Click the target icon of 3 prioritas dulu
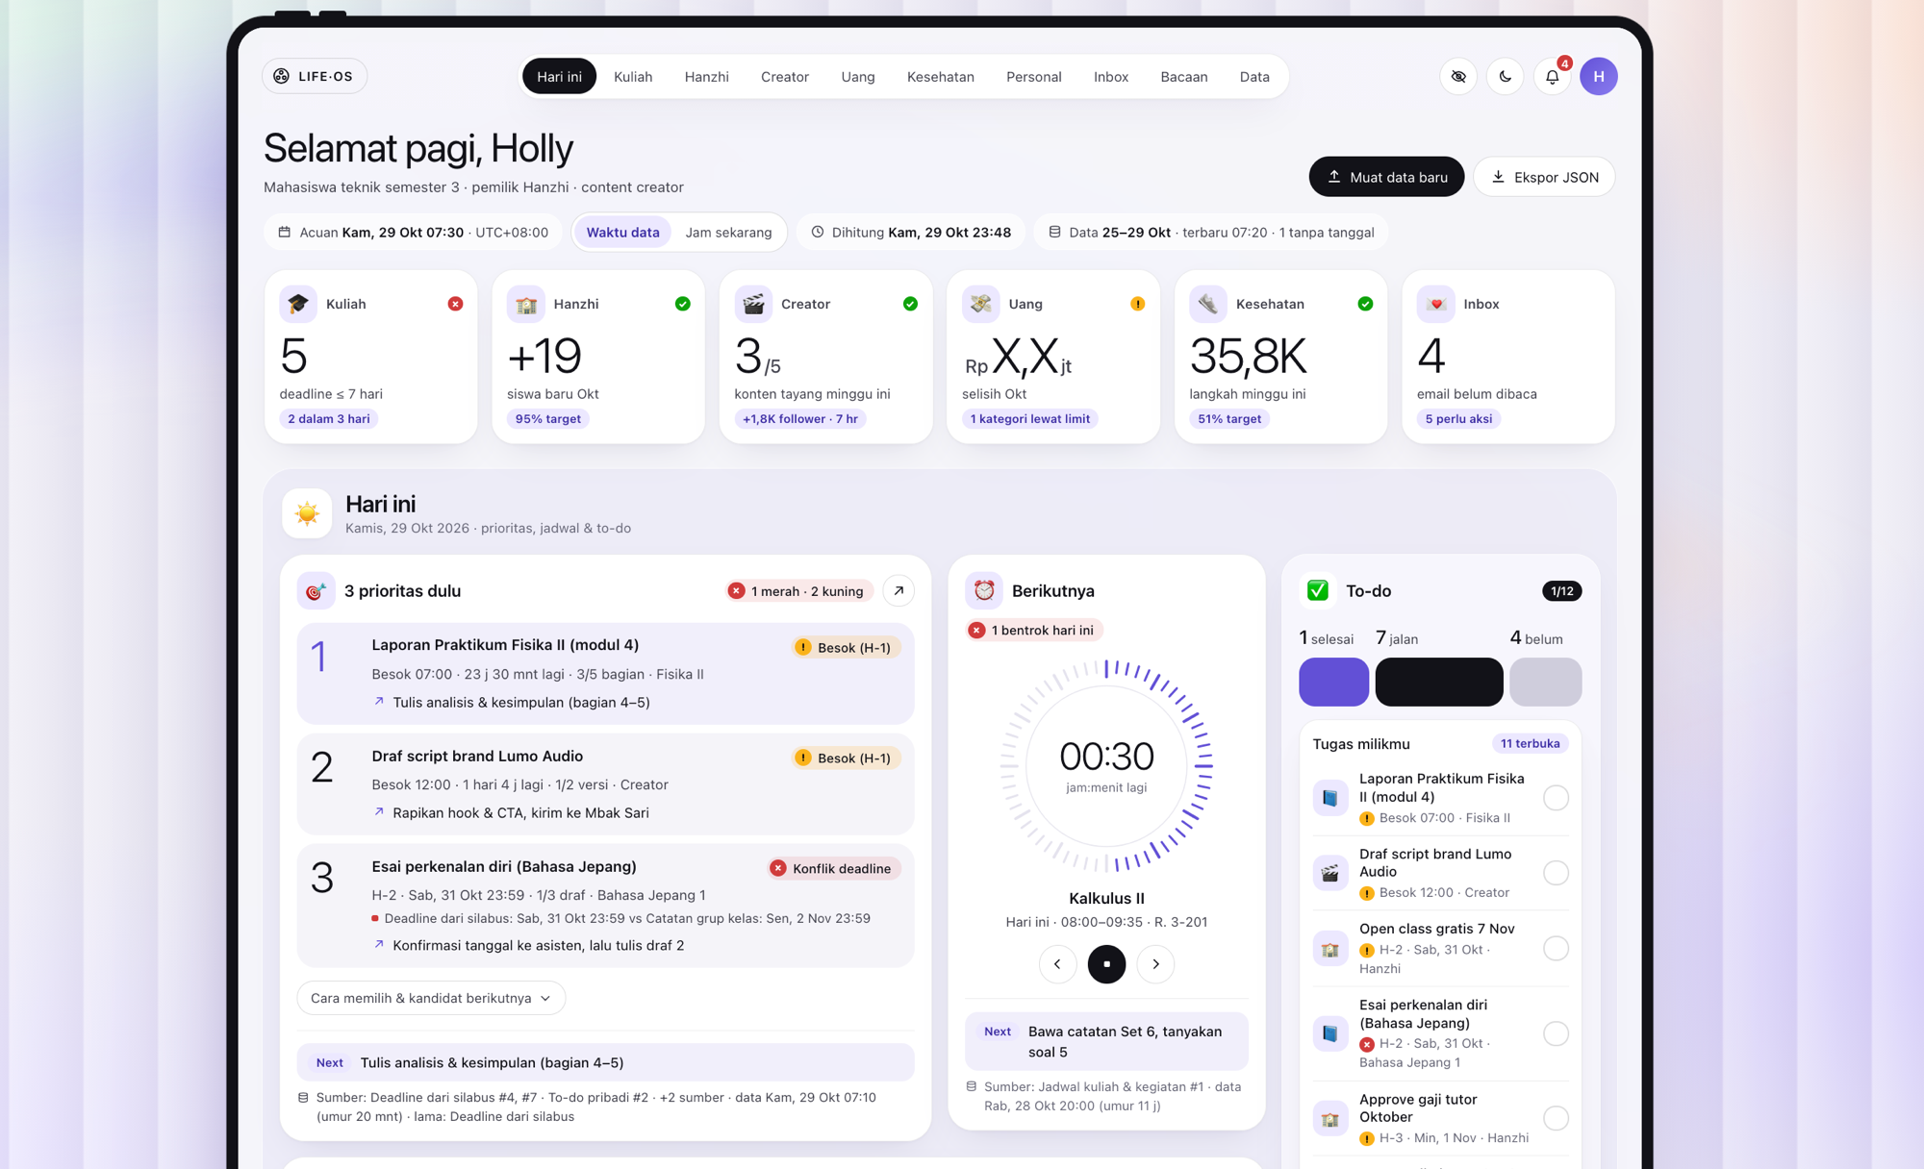1924x1169 pixels. tap(316, 591)
